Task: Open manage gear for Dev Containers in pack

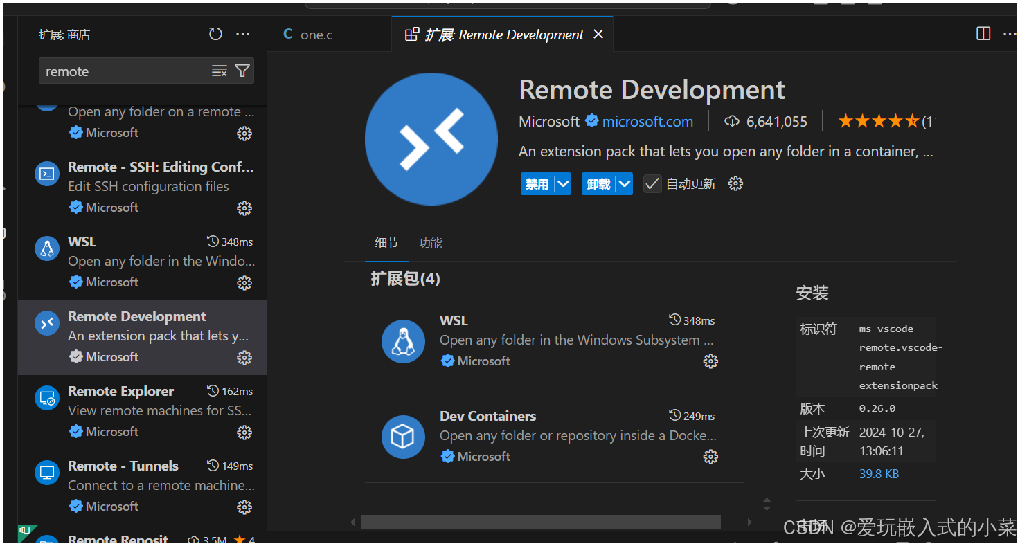Action: [x=710, y=457]
